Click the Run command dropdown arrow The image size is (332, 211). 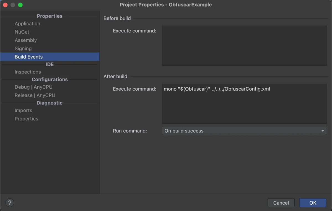323,131
